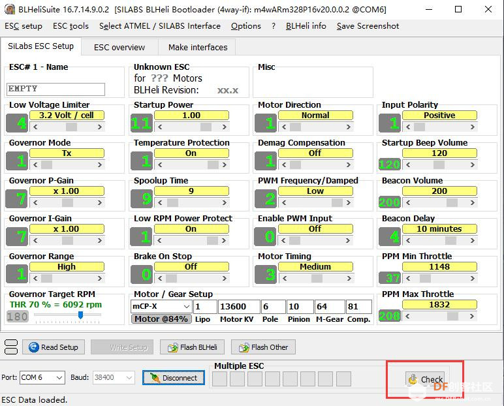The height and width of the screenshot is (406, 504).
Task: Open the BLHeli info menu
Action: (x=306, y=26)
